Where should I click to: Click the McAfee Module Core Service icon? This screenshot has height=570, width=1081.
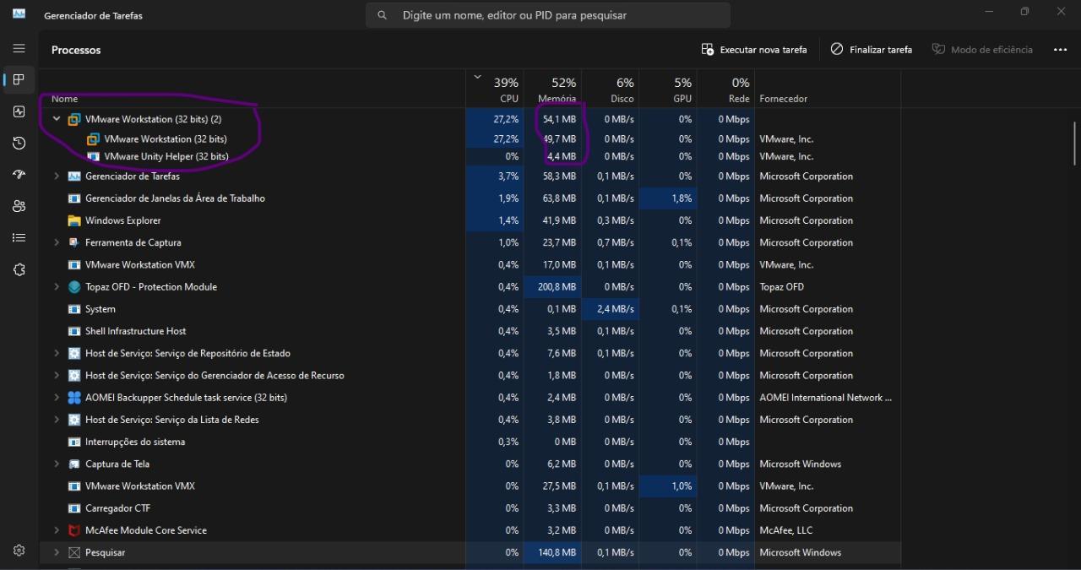click(74, 530)
